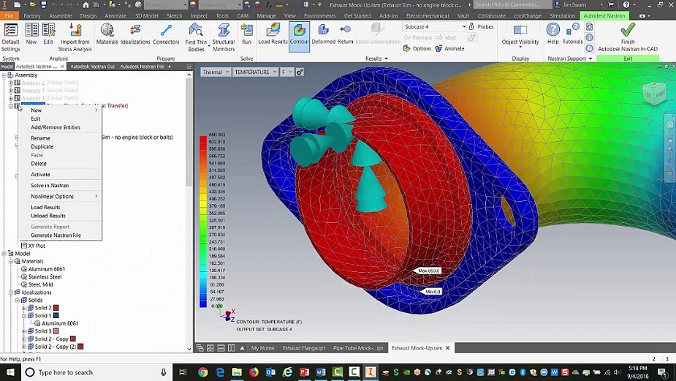Click the Windows taskbar search box
The width and height of the screenshot is (676, 381).
pos(96,372)
